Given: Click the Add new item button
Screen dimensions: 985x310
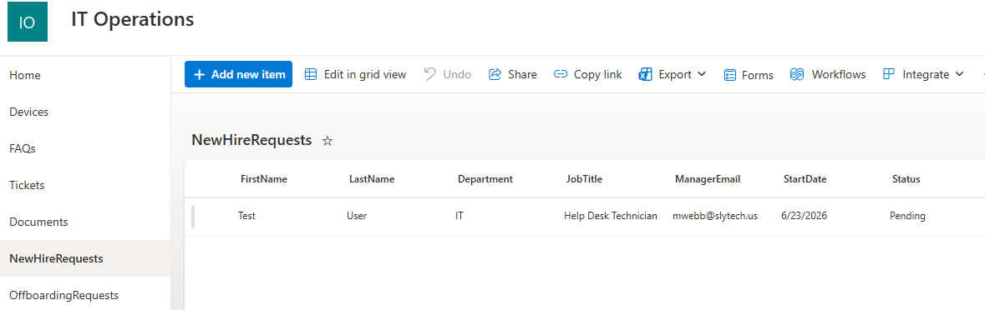Looking at the screenshot, I should pyautogui.click(x=238, y=74).
